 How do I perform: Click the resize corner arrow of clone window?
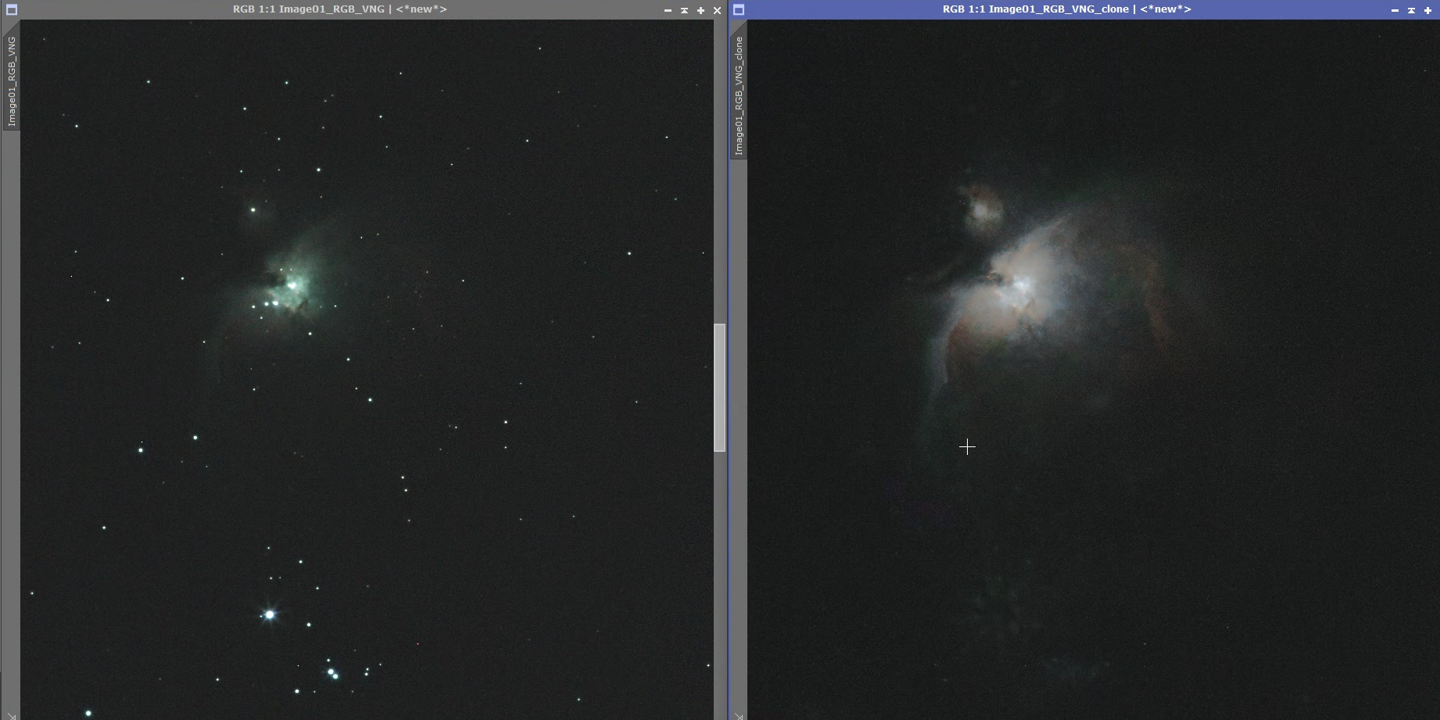(739, 715)
